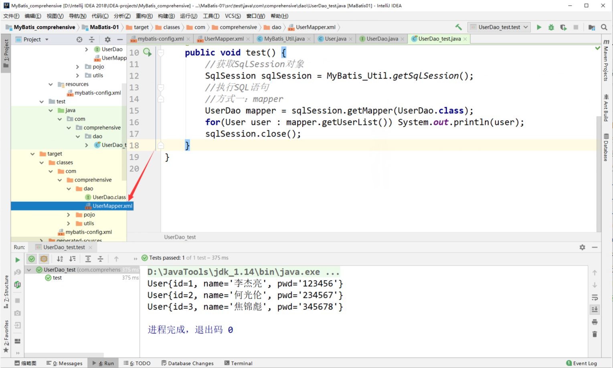Open Project panel settings gear
613x368 pixels.
[x=107, y=39]
